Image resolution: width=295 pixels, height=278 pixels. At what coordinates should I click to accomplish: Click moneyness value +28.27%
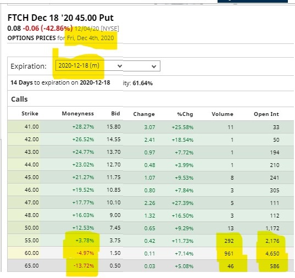click(x=83, y=127)
